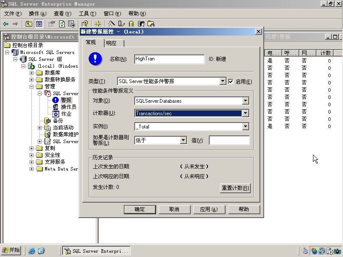
Task: Click the Back arrow toolbar icon
Action: [x=6, y=24]
